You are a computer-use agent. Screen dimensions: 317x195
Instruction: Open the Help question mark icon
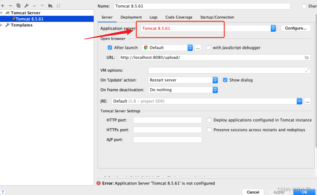3,192
